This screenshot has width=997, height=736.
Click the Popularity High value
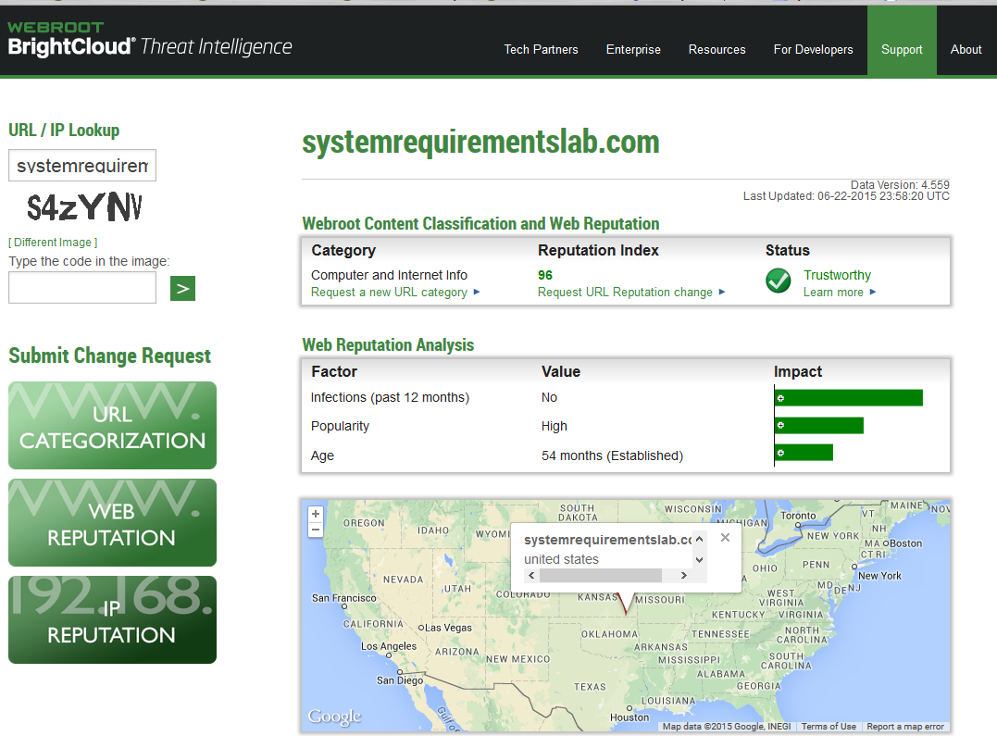click(x=554, y=426)
